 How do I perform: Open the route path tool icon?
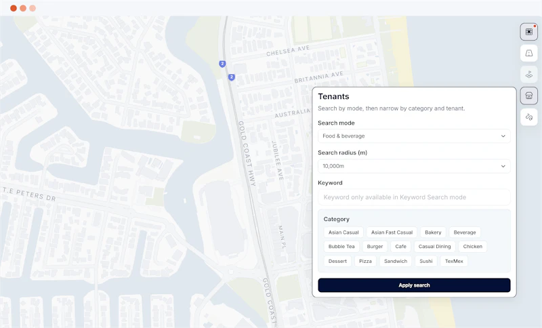point(529,117)
